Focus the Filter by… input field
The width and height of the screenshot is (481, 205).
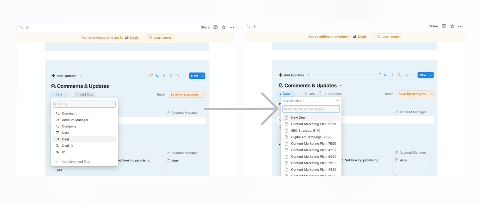pyautogui.click(x=84, y=104)
